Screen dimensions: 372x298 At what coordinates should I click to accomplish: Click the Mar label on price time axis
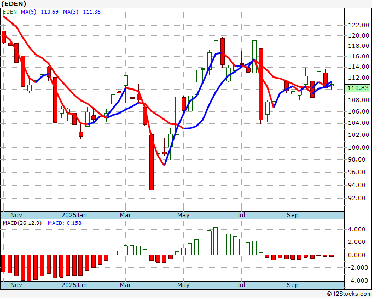[x=125, y=215]
